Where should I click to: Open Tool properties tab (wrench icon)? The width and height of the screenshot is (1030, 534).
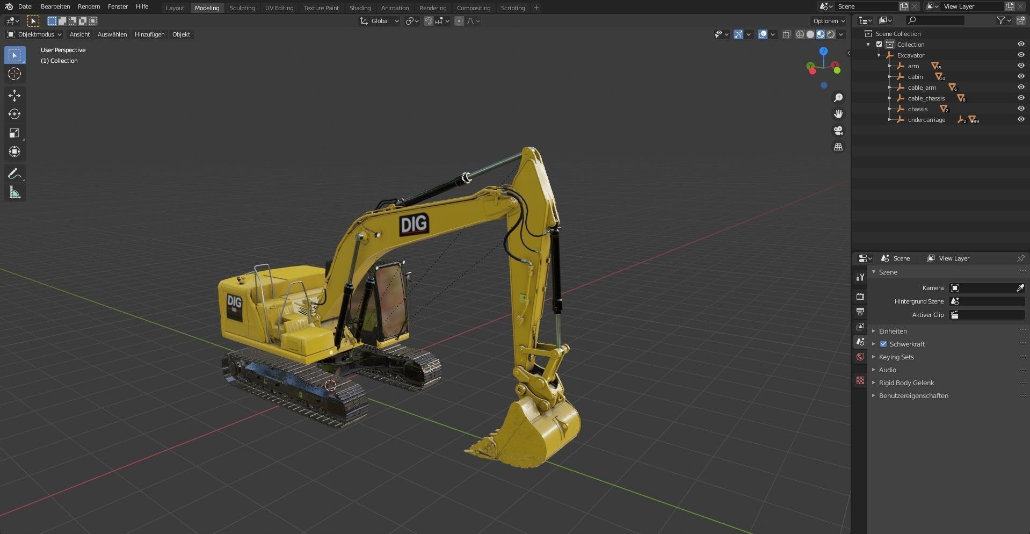click(860, 277)
